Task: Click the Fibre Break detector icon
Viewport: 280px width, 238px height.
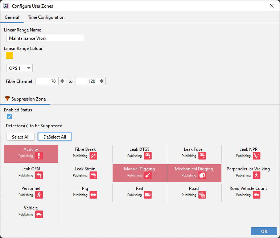Action: [x=93, y=156]
